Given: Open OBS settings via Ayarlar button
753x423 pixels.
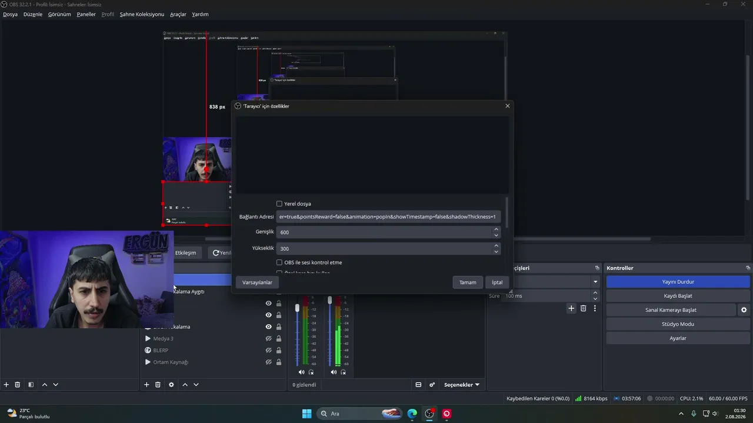Looking at the screenshot, I should pos(678,338).
